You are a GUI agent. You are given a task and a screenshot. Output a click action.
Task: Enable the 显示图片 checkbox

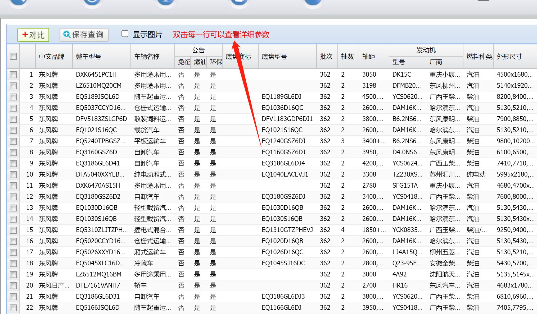tap(125, 34)
